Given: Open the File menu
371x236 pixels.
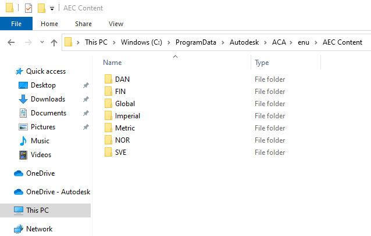Looking at the screenshot, I should (x=16, y=24).
